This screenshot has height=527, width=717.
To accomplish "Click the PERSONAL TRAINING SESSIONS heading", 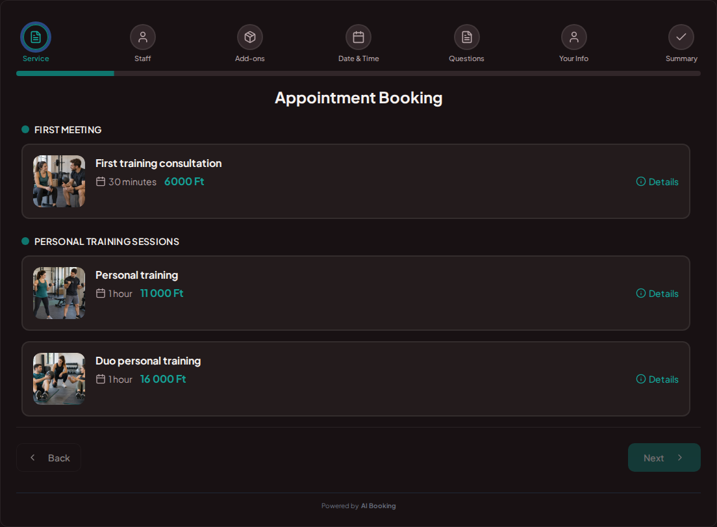I will (x=107, y=242).
